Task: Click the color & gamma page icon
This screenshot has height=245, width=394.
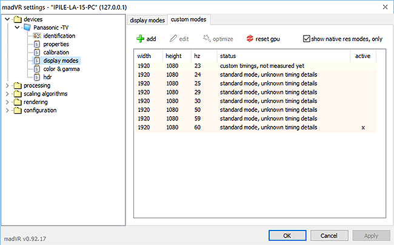Action: (x=37, y=69)
